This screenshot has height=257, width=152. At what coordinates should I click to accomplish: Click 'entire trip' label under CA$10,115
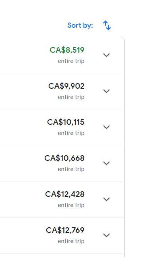tap(71, 133)
